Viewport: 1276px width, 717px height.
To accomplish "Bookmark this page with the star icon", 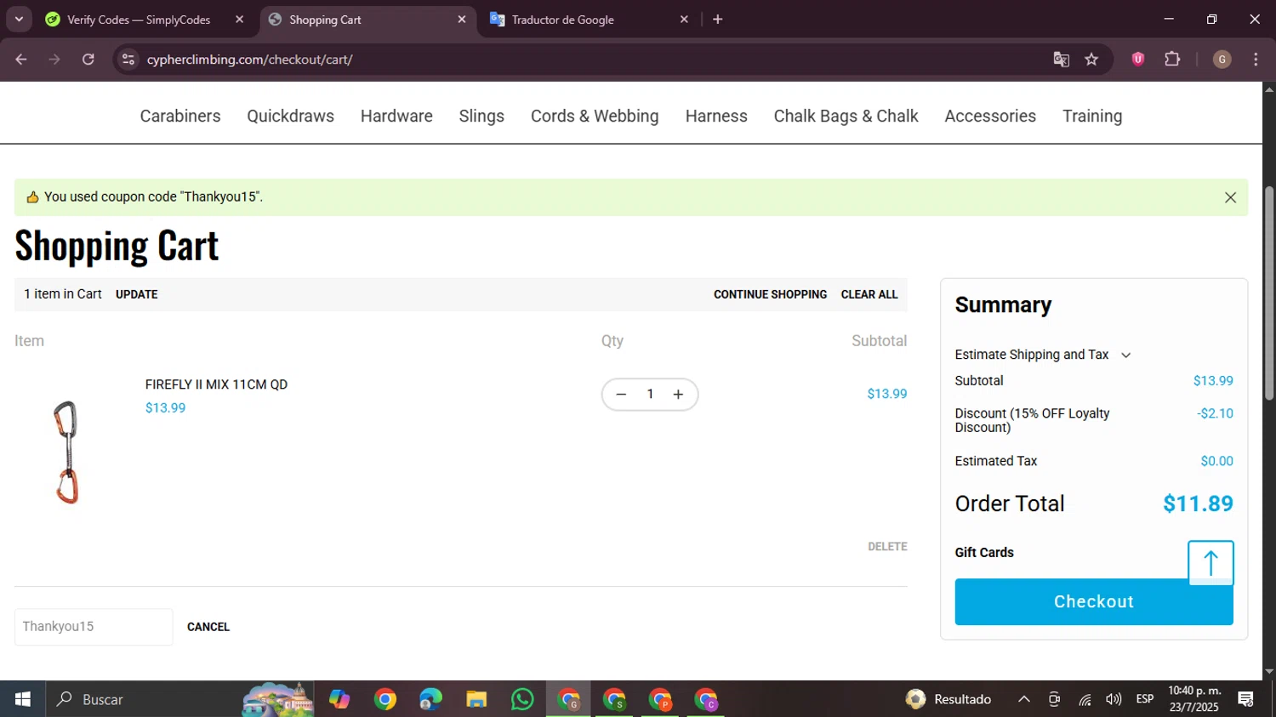I will coord(1091,60).
